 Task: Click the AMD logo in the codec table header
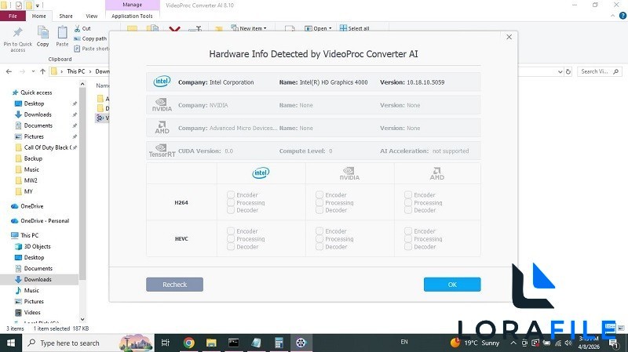pos(437,173)
